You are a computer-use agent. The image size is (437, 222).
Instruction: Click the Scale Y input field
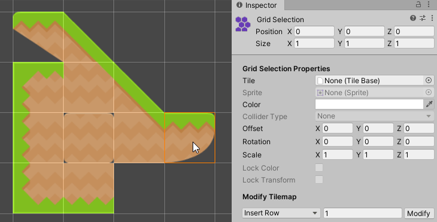tap(378, 154)
